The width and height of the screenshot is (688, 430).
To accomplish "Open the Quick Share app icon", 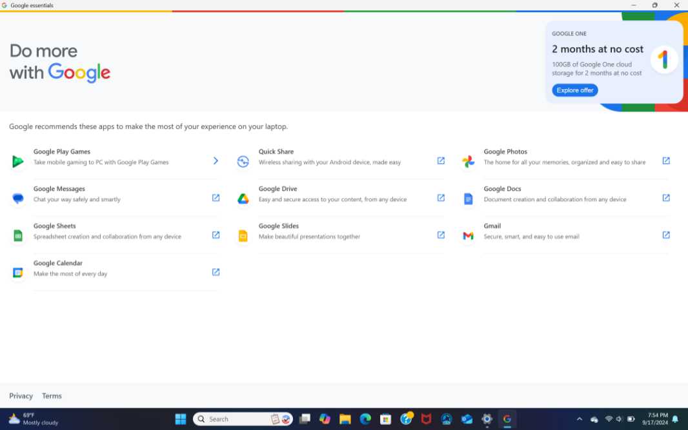I will point(243,161).
